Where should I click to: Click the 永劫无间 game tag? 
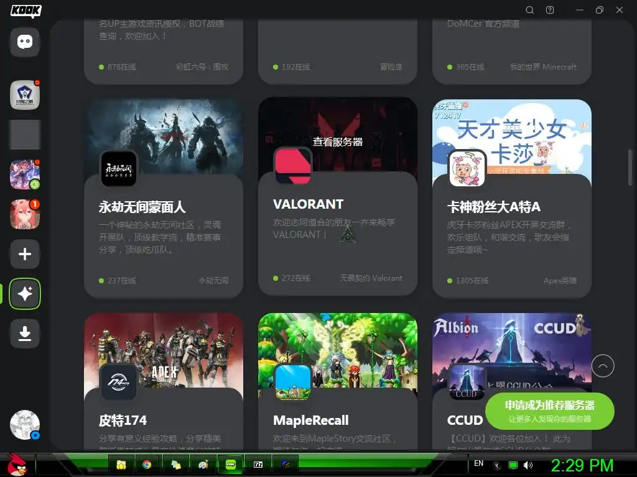pyautogui.click(x=213, y=280)
